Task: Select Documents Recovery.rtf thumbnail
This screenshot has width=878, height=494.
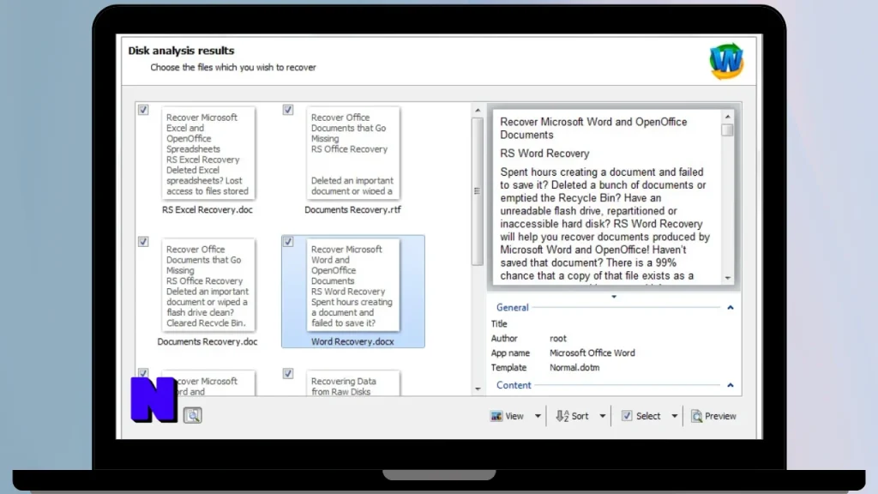Action: [352, 153]
